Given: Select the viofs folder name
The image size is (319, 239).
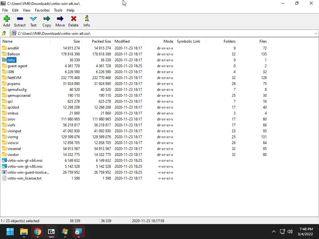Looking at the screenshot, I should [x=11, y=125].
